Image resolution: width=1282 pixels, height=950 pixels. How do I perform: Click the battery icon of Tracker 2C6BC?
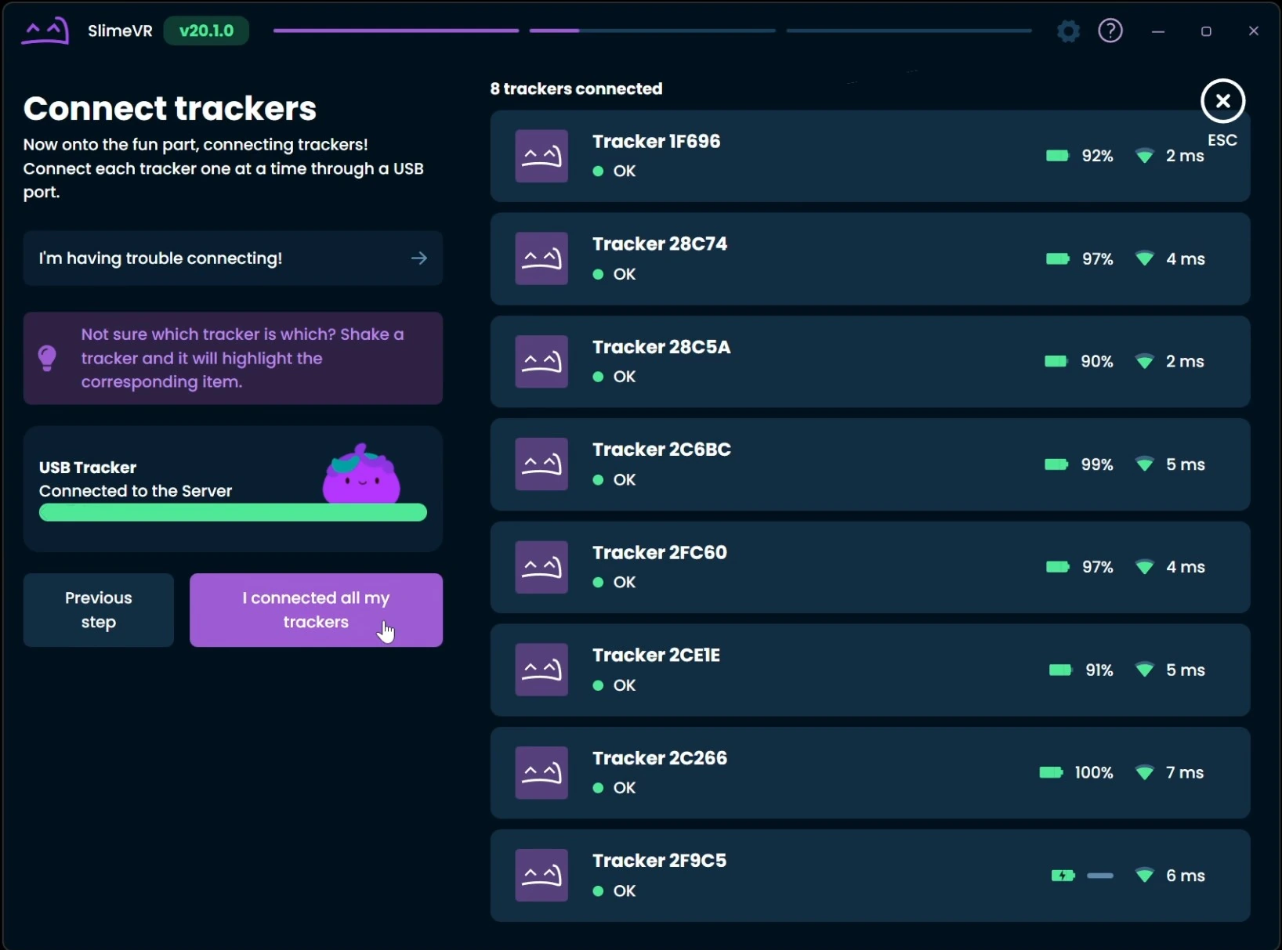point(1056,464)
